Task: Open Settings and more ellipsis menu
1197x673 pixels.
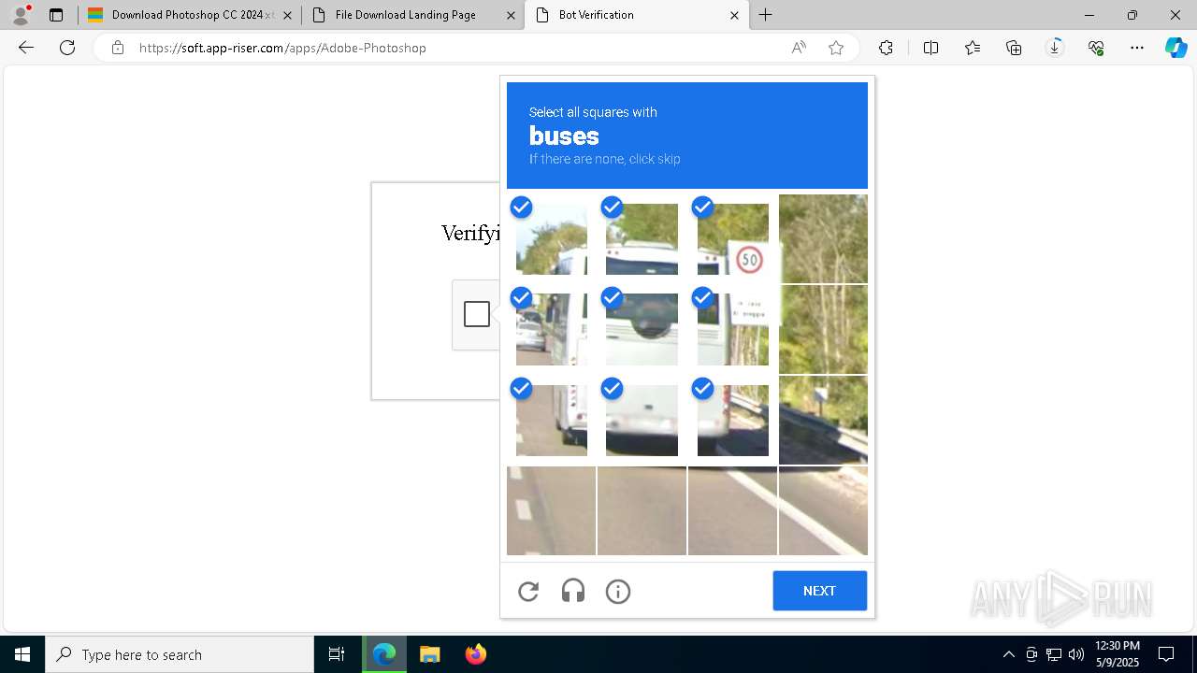Action: pyautogui.click(x=1137, y=48)
